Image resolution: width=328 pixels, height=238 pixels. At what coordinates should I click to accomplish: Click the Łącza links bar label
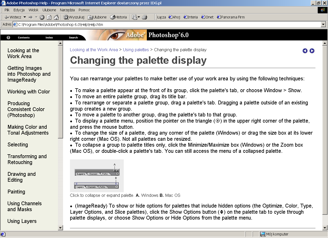[x=161, y=17]
